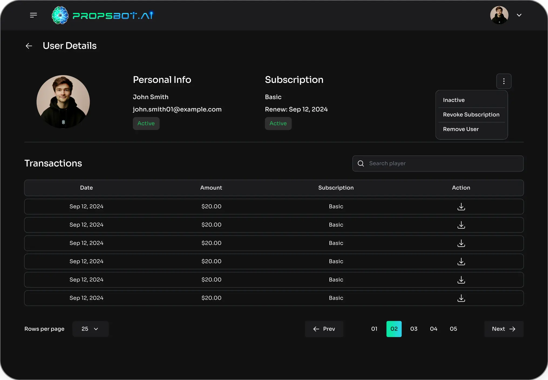Image resolution: width=548 pixels, height=380 pixels.
Task: Download the first Sep 12, 2024 transaction
Action: coord(461,207)
